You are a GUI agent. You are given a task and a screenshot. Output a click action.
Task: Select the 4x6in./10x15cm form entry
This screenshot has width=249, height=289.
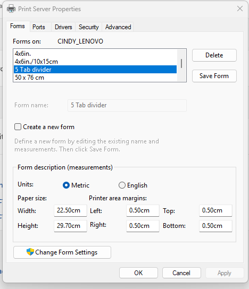pyautogui.click(x=95, y=62)
